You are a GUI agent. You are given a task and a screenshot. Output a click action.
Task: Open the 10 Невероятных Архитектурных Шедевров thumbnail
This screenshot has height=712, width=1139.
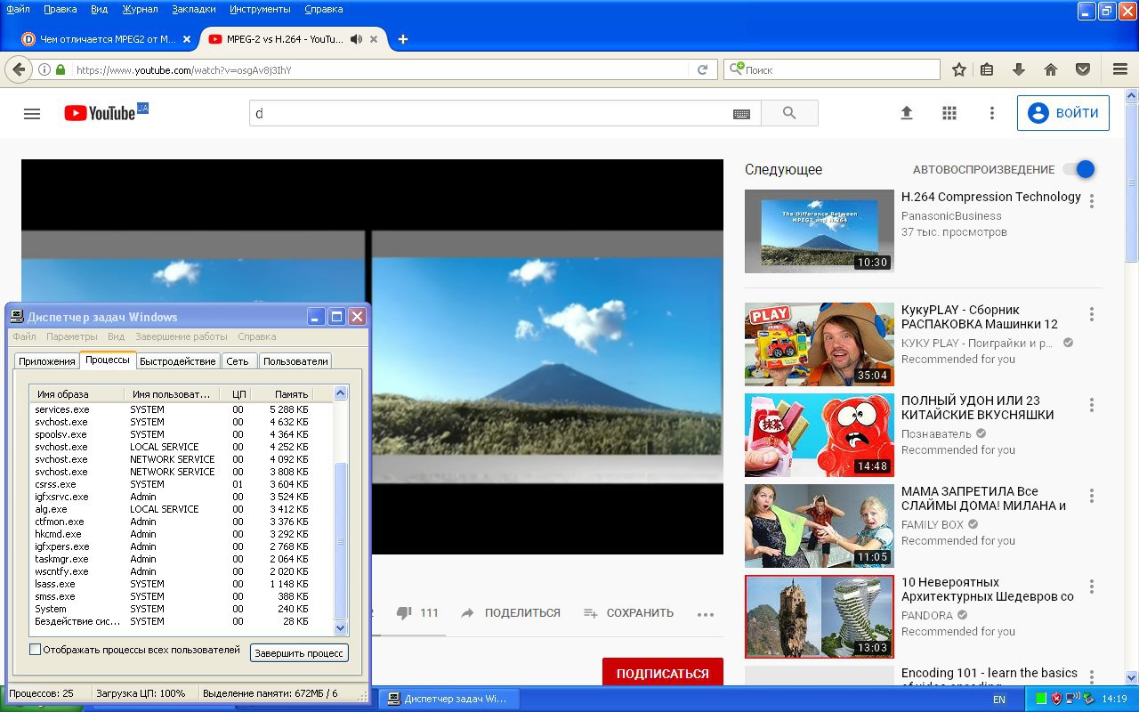pos(819,617)
